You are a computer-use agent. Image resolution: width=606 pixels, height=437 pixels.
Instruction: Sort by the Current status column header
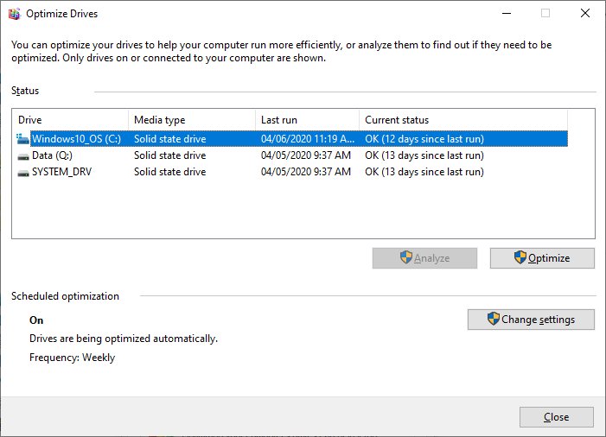click(462, 120)
